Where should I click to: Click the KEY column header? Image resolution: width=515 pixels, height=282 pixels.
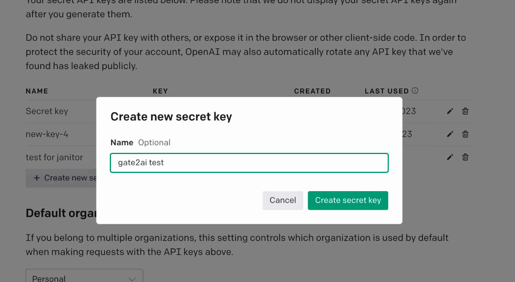coord(160,91)
